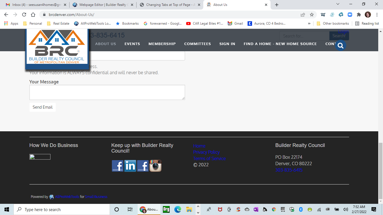This screenshot has height=215, width=383.
Task: Open the Reading list panel
Action: (x=367, y=24)
